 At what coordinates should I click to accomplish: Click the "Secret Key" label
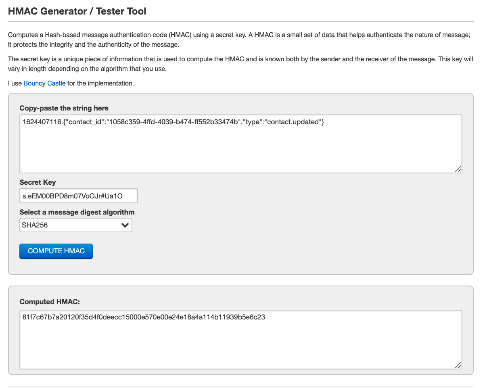click(38, 182)
